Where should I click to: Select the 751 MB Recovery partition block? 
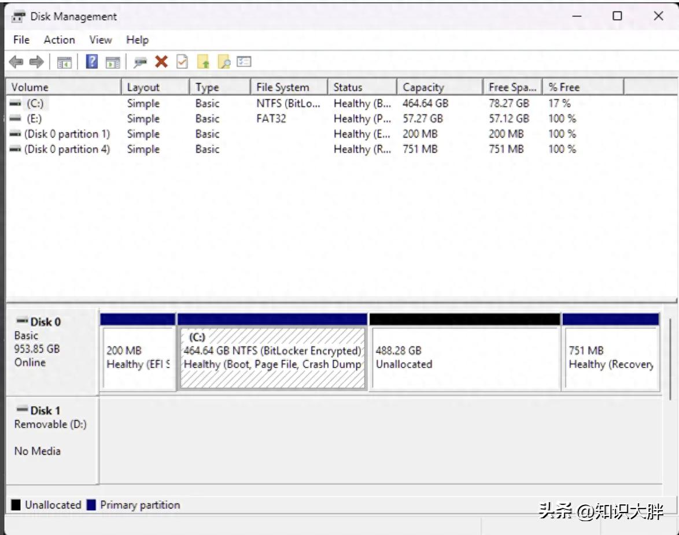[611, 352]
